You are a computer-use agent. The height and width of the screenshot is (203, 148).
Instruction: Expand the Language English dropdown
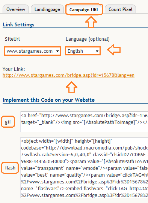click(83, 51)
